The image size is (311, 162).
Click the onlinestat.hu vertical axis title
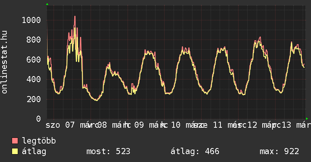click(5, 62)
